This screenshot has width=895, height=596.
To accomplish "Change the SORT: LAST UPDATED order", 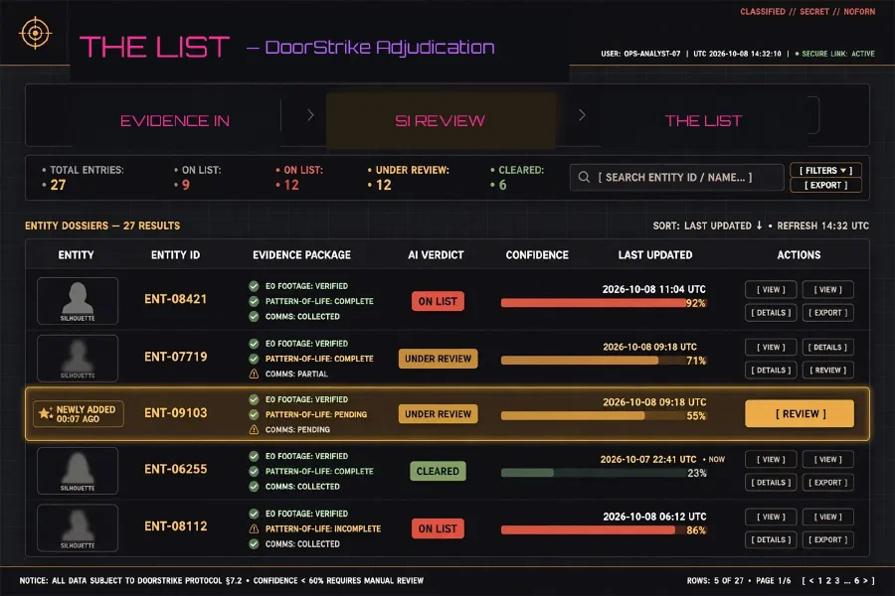I will (x=708, y=225).
